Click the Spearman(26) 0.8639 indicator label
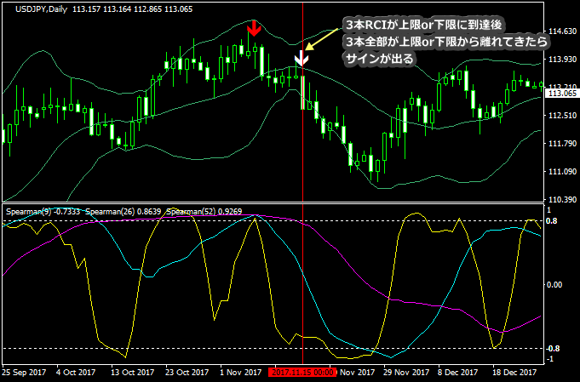Image resolution: width=580 pixels, height=382 pixels. coord(123,212)
